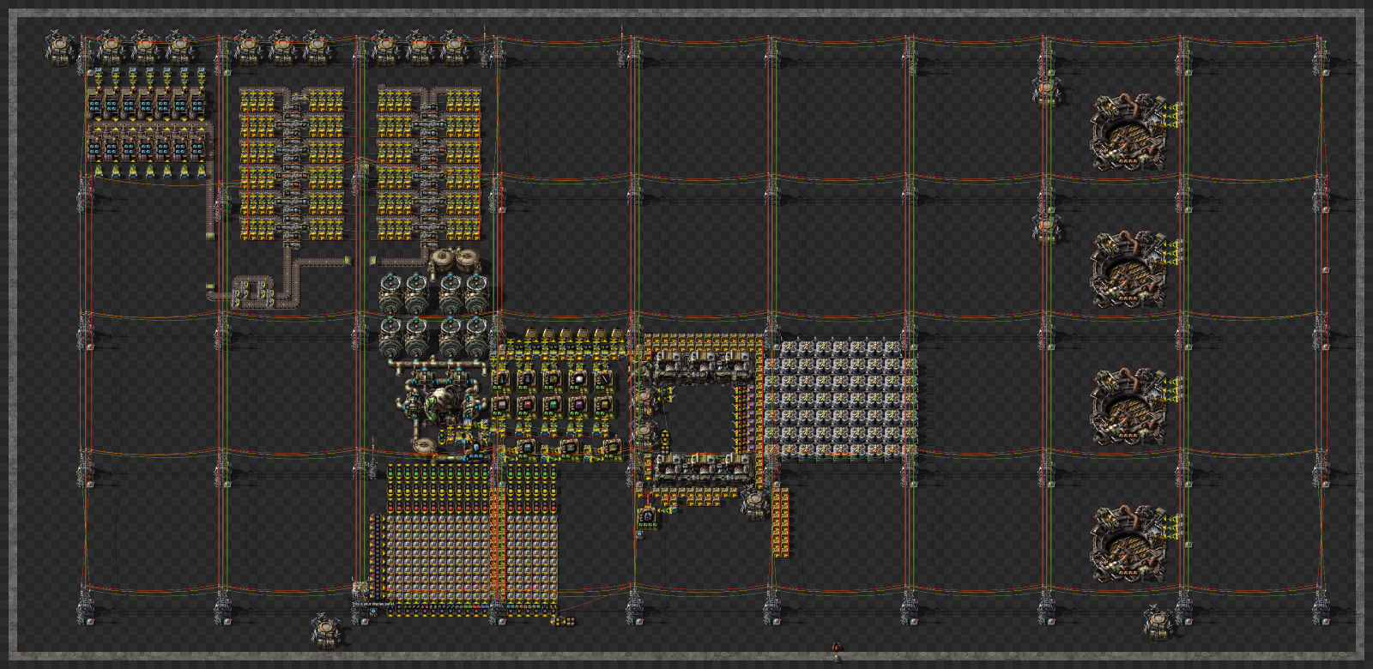The width and height of the screenshot is (1373, 669).
Task: Select middle assembler in the three-assembler bottom row
Action: pos(569,448)
